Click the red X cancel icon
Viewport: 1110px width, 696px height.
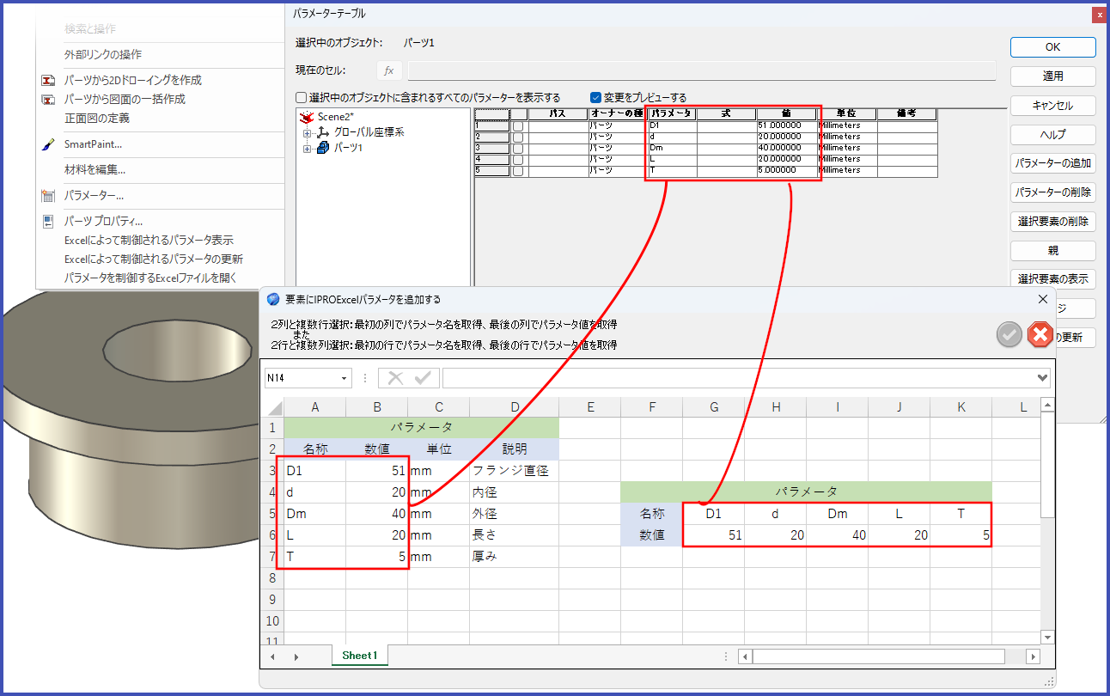(1040, 334)
